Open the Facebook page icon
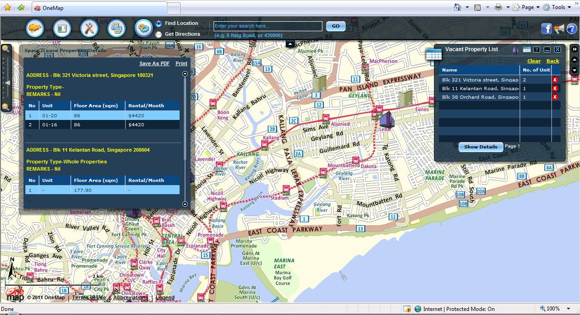Screen dimensions: 580x315 point(546,29)
